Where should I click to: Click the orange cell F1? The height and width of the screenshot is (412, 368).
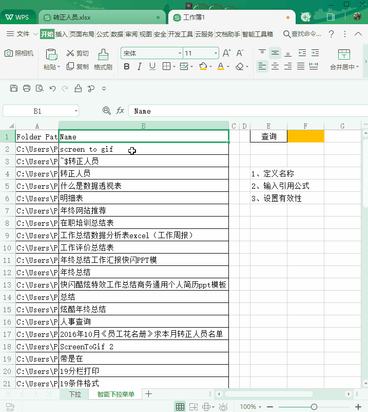click(x=305, y=136)
